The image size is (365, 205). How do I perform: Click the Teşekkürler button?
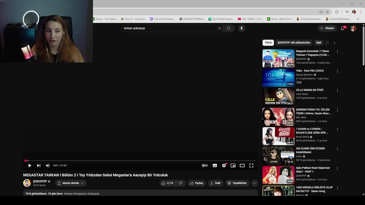[x=237, y=183]
